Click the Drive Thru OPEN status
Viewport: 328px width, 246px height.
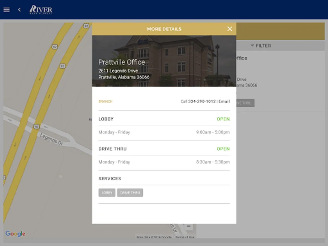(x=223, y=149)
